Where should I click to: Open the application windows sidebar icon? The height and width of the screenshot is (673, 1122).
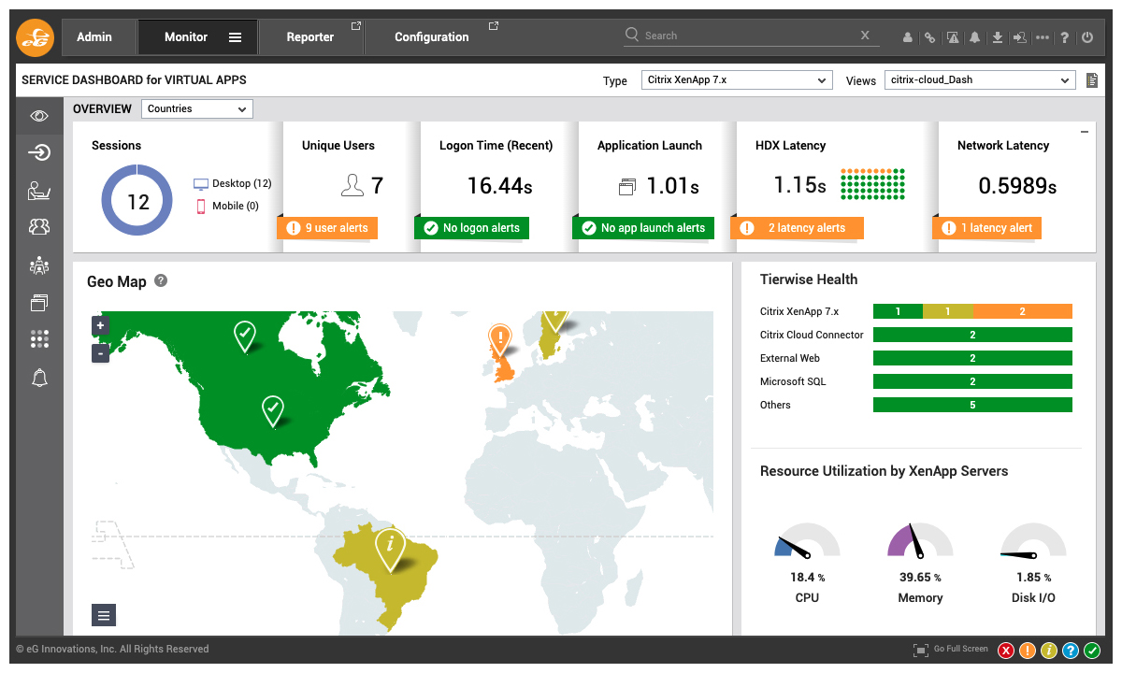[39, 303]
